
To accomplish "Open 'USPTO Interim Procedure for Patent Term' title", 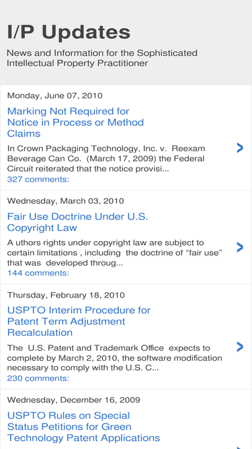I will coord(79,321).
